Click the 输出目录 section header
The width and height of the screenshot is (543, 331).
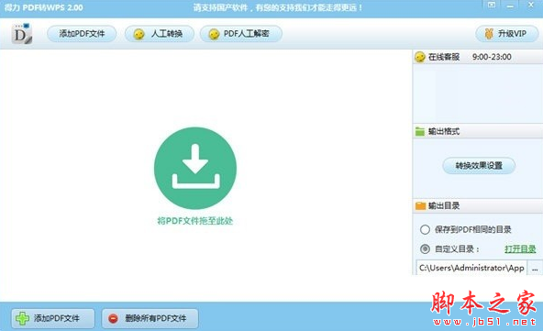click(478, 206)
